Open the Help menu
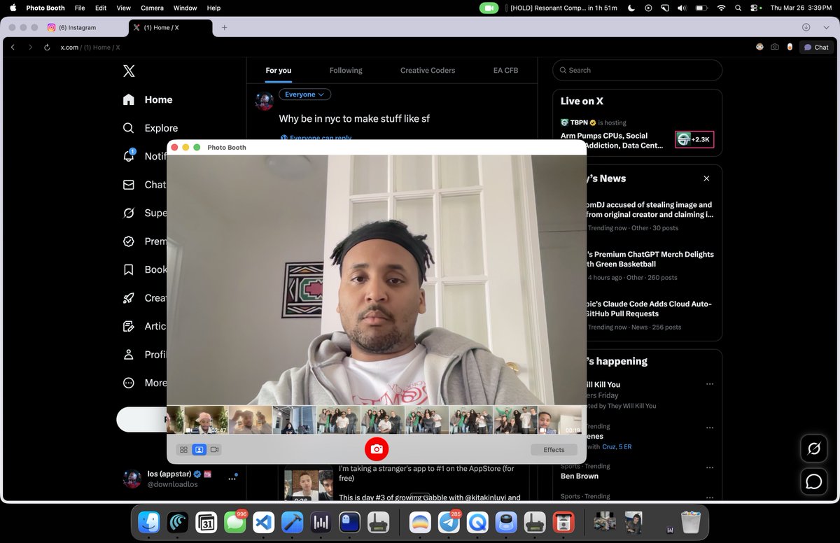Viewport: 840px width, 543px height. [213, 8]
